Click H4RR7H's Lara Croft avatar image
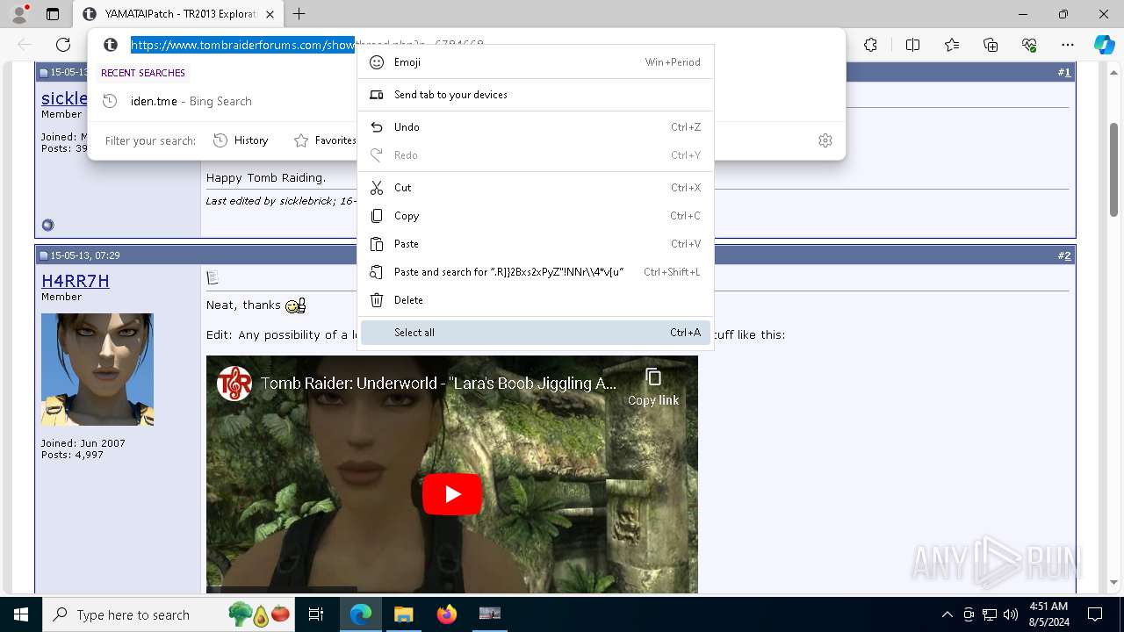 (97, 370)
